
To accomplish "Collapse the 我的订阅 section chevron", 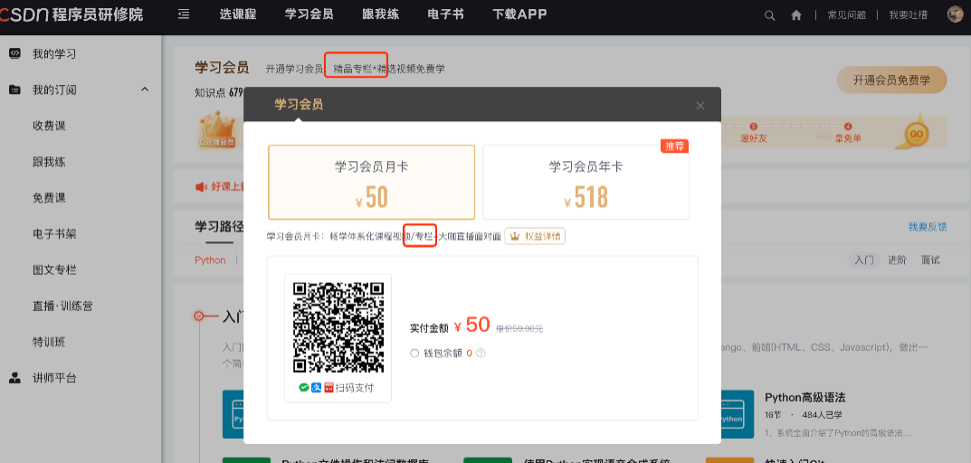I will pos(145,90).
